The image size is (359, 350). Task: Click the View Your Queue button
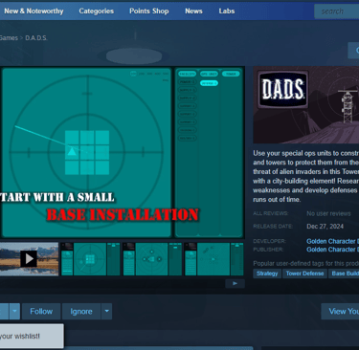340,312
